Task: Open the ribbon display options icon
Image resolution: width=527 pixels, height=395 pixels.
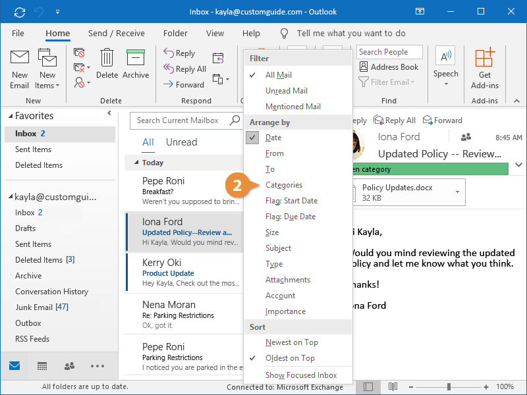Action: (x=420, y=12)
